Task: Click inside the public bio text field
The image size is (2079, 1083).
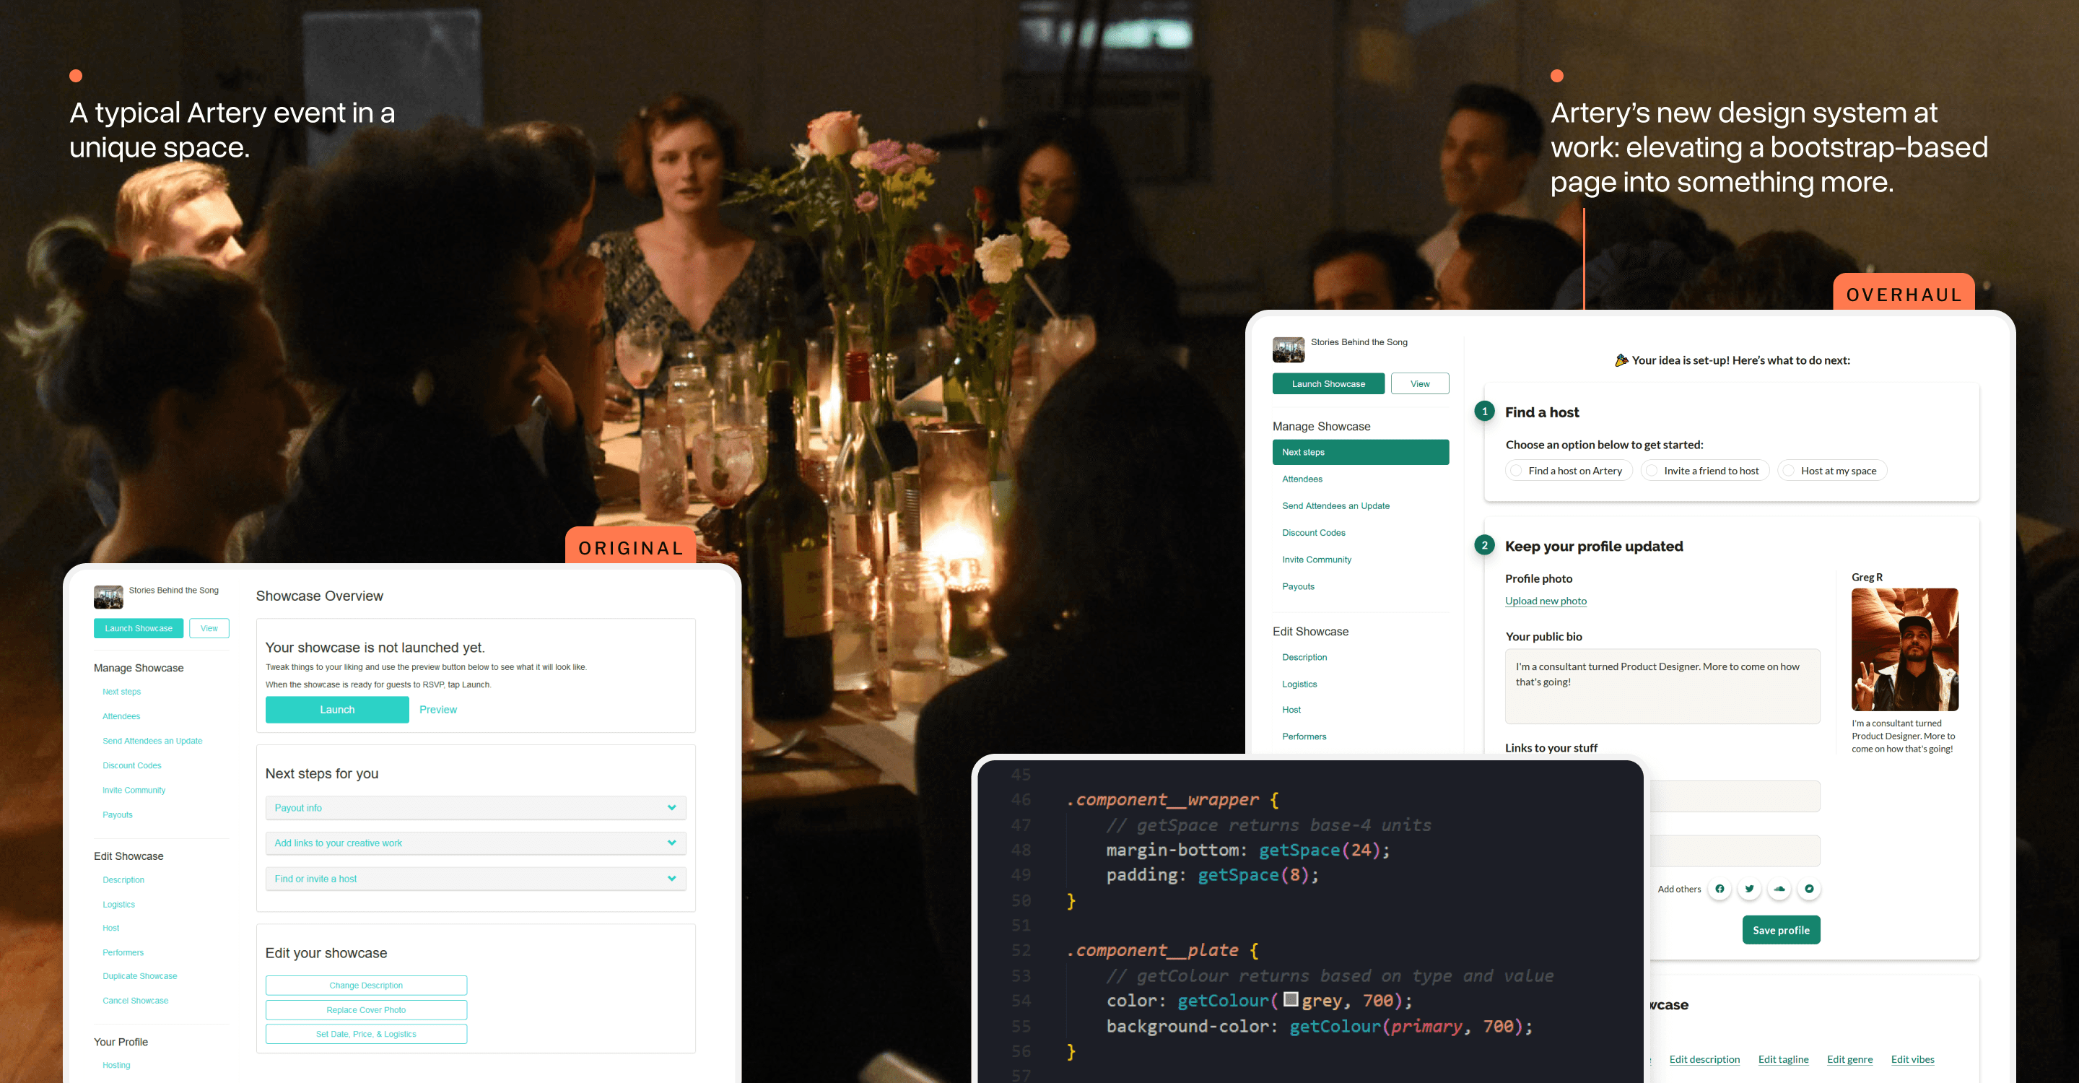Action: click(1662, 686)
